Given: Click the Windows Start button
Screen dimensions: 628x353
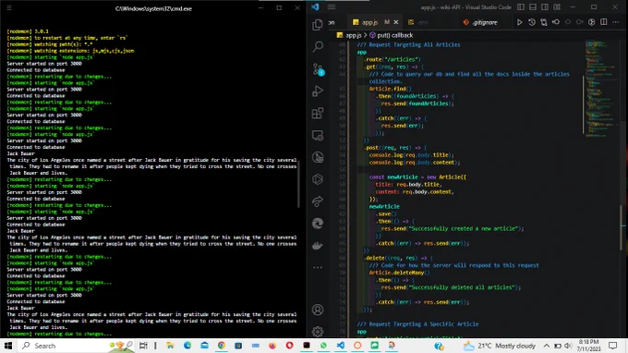Looking at the screenshot, I should tap(8, 346).
